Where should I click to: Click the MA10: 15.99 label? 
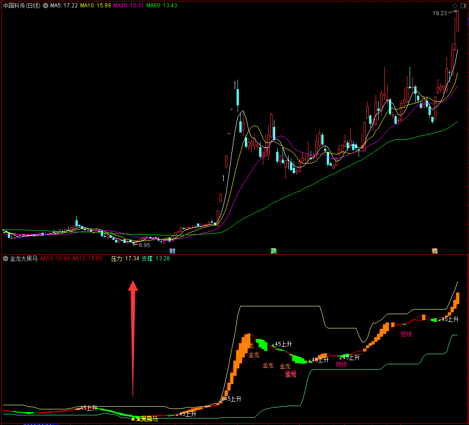point(95,6)
